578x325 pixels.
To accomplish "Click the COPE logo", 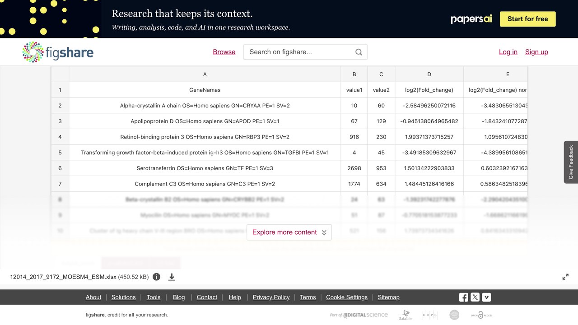I will click(x=429, y=315).
